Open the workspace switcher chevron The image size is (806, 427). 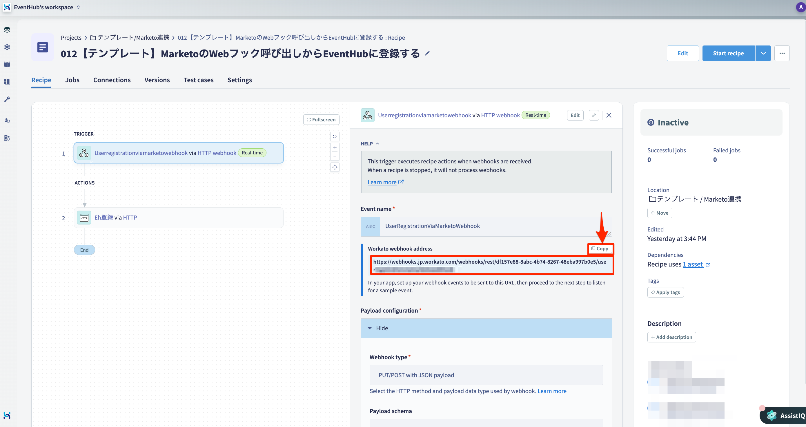click(x=78, y=7)
